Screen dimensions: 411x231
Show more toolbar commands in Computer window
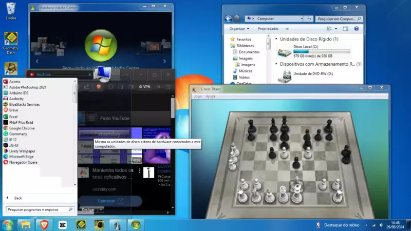[x=287, y=29]
